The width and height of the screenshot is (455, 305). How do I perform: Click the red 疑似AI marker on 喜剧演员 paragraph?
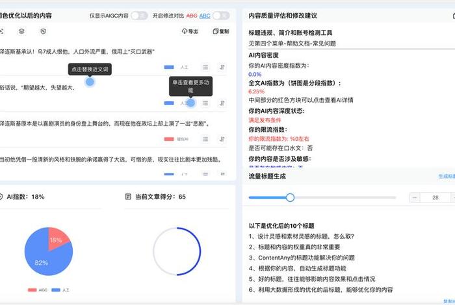tap(169, 139)
